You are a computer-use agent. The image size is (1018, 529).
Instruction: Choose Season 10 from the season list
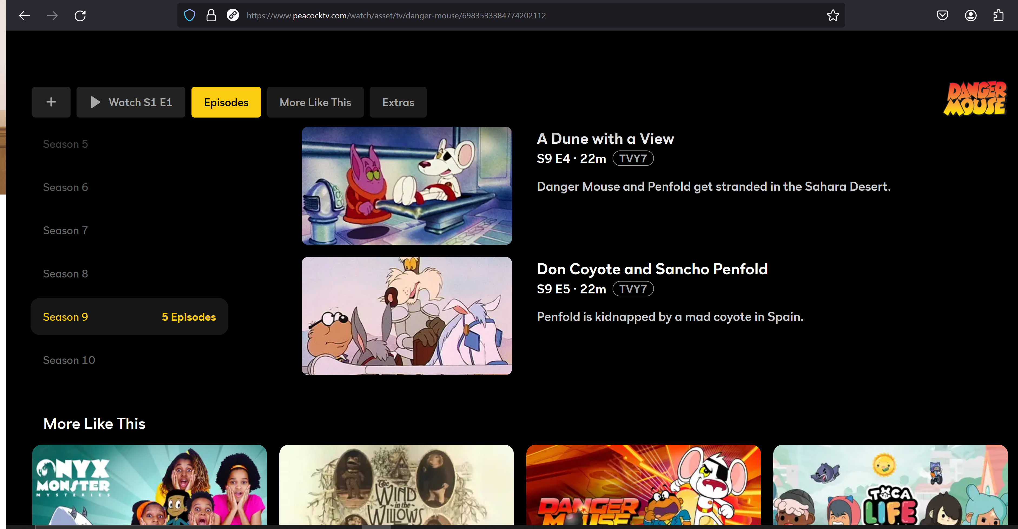69,360
